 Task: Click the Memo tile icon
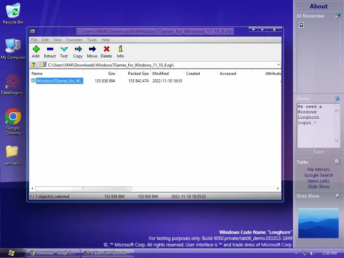pos(337,98)
